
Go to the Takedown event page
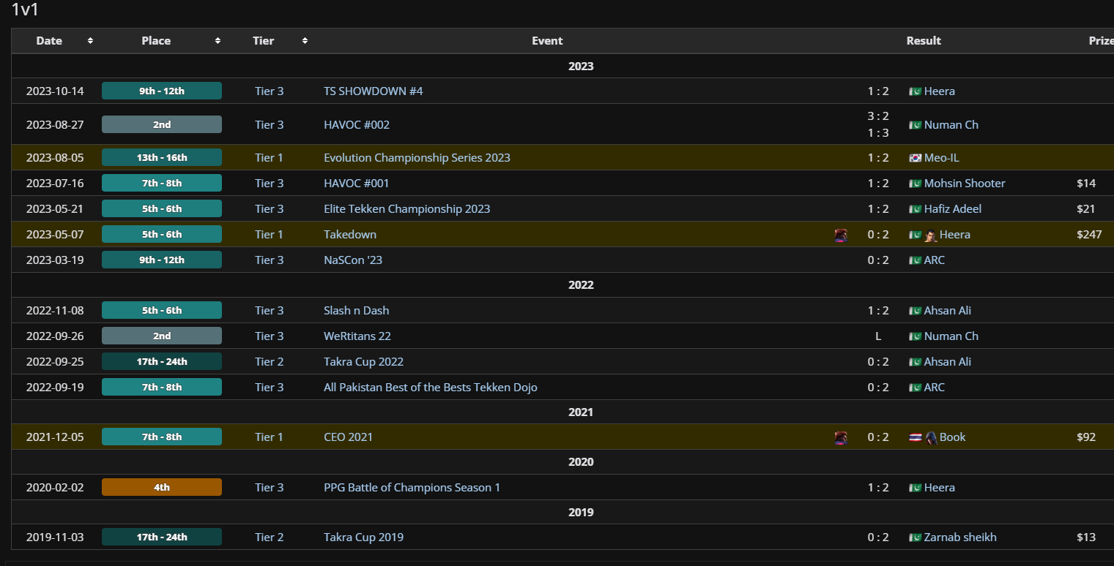[350, 235]
